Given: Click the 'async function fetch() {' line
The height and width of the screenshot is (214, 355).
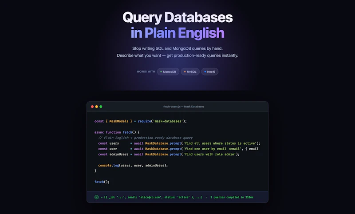Looking at the screenshot, I should (117, 132).
